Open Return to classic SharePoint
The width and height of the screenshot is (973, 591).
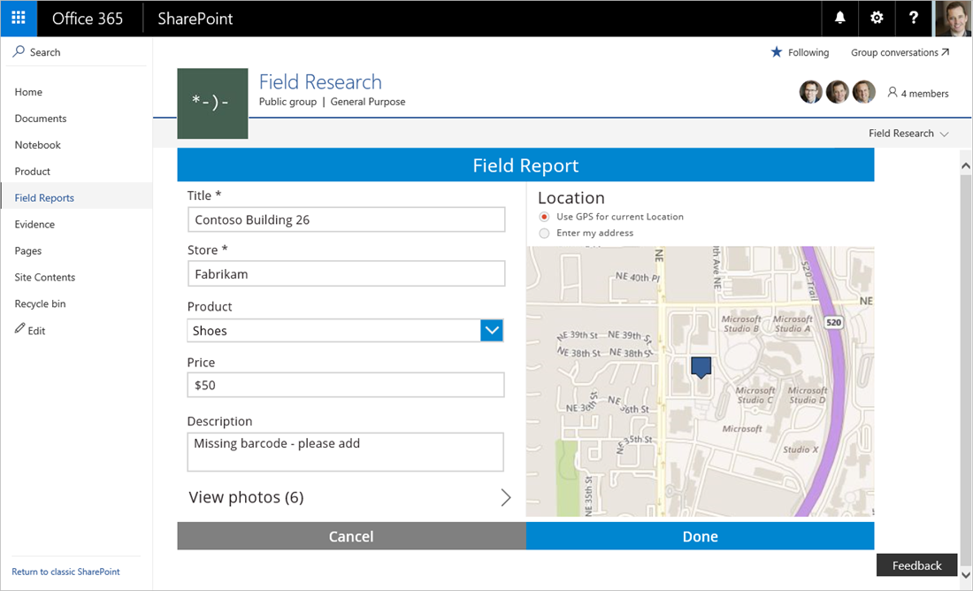pyautogui.click(x=66, y=572)
